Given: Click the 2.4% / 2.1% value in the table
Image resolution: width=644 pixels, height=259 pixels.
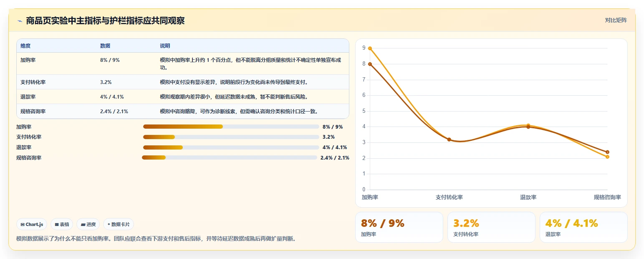Looking at the screenshot, I should tap(114, 112).
